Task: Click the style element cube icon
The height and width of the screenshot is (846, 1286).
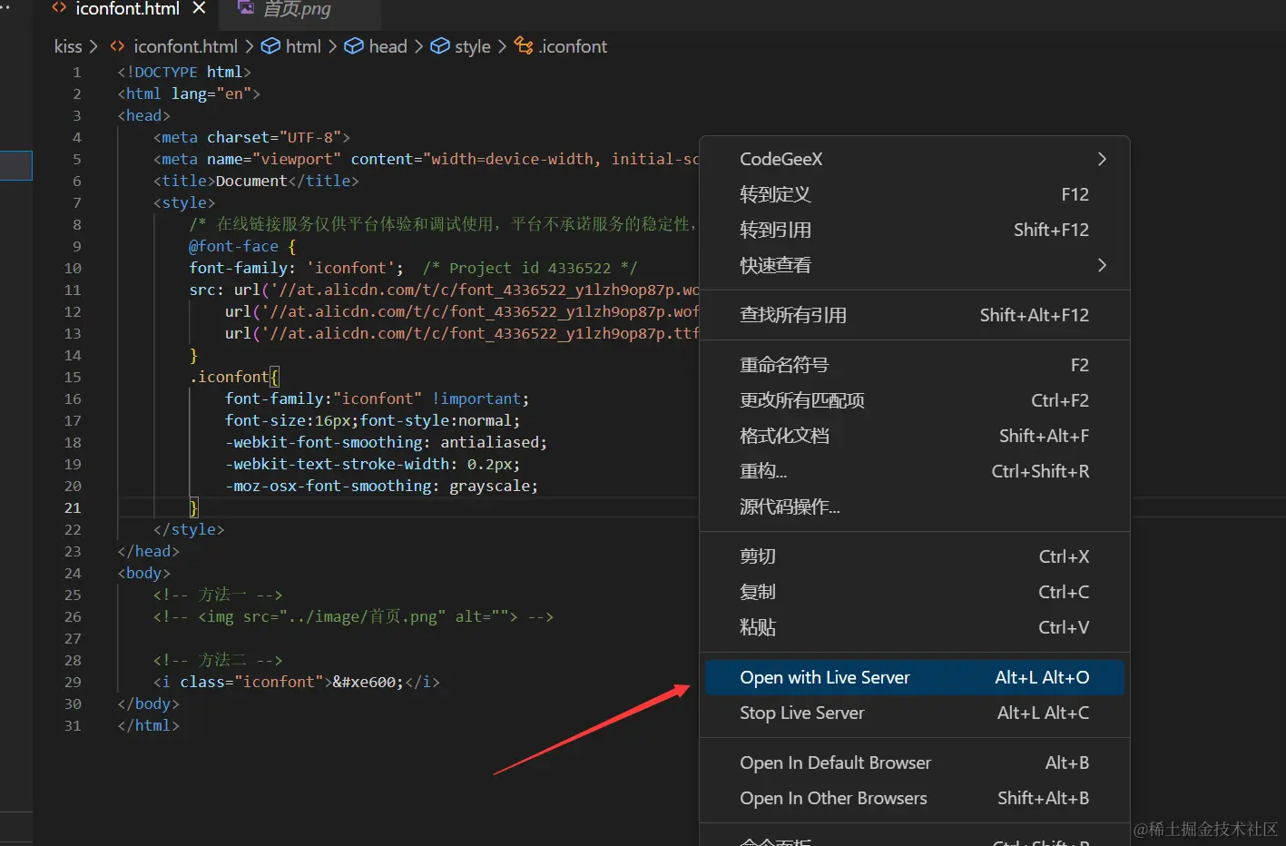Action: pos(440,46)
